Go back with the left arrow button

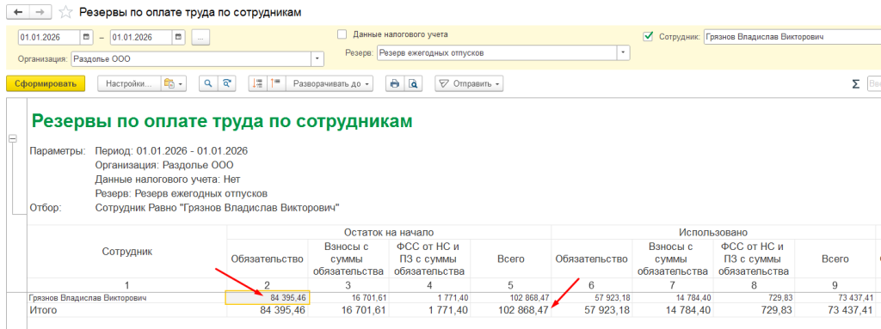pos(17,11)
